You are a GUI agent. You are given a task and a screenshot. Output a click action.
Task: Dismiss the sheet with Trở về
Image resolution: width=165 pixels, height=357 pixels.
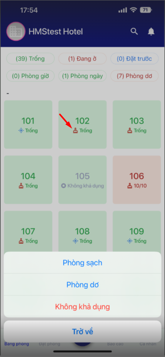point(82,332)
